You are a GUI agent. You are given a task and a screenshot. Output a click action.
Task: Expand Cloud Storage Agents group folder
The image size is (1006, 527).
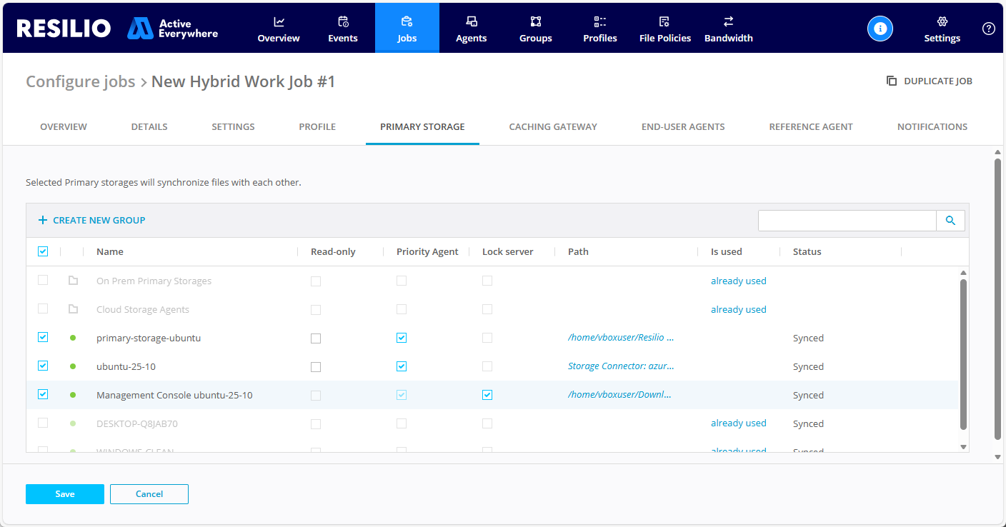(x=73, y=309)
